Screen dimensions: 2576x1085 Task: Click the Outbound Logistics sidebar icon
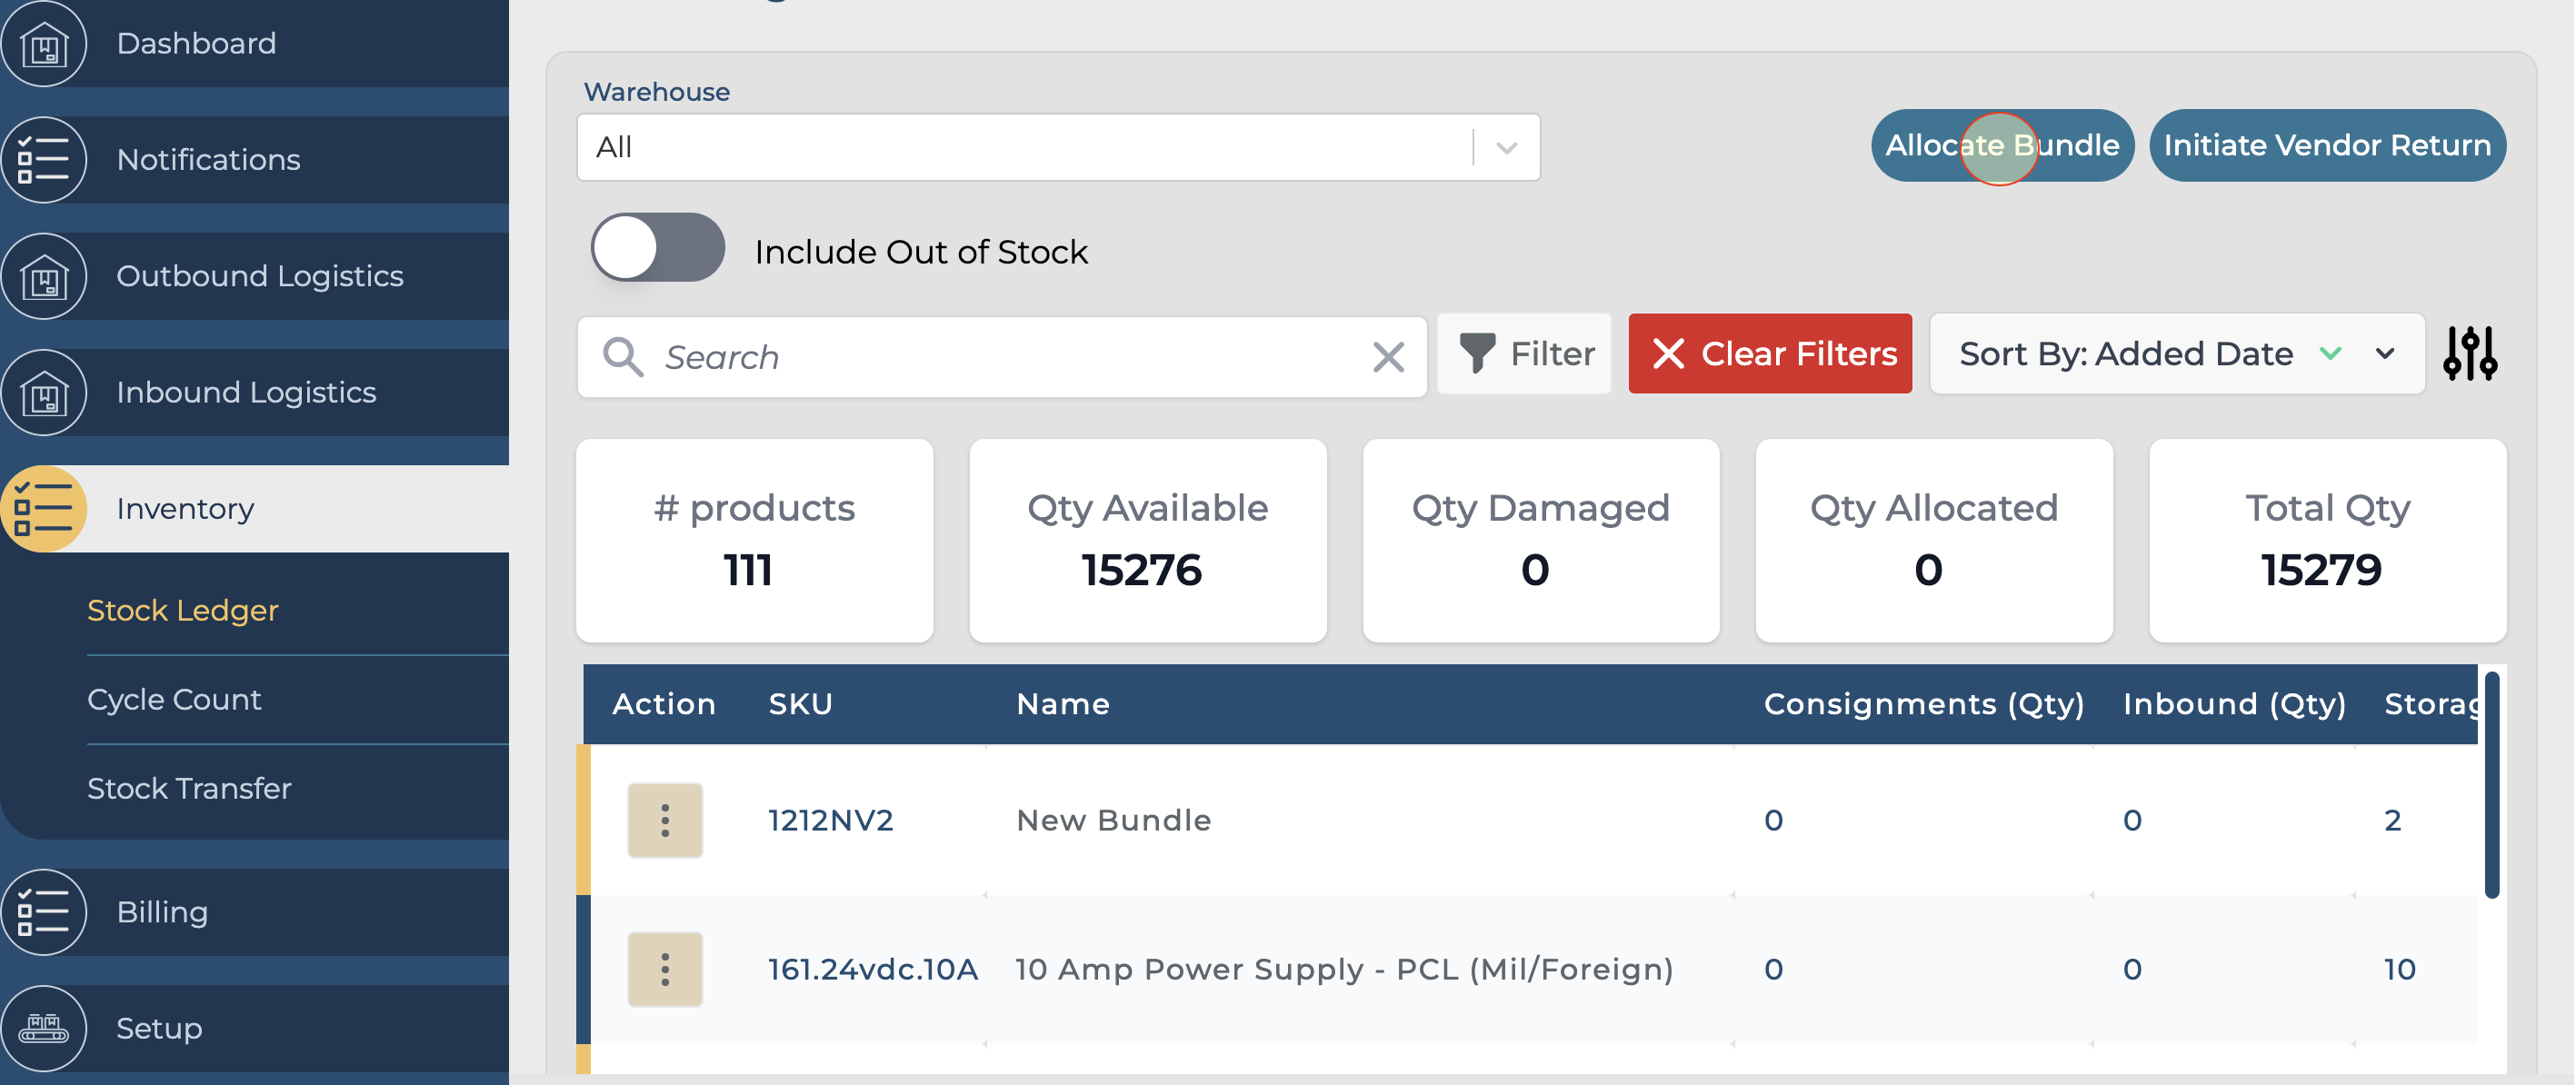pos(44,276)
